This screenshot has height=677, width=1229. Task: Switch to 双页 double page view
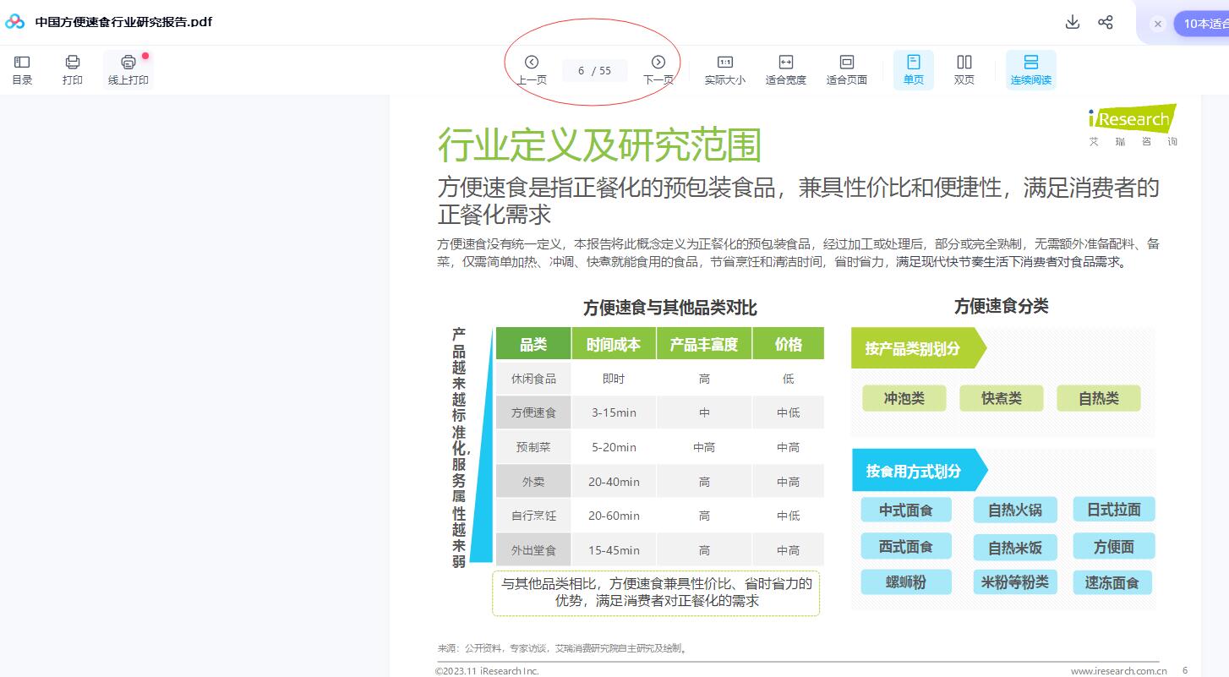coord(964,70)
